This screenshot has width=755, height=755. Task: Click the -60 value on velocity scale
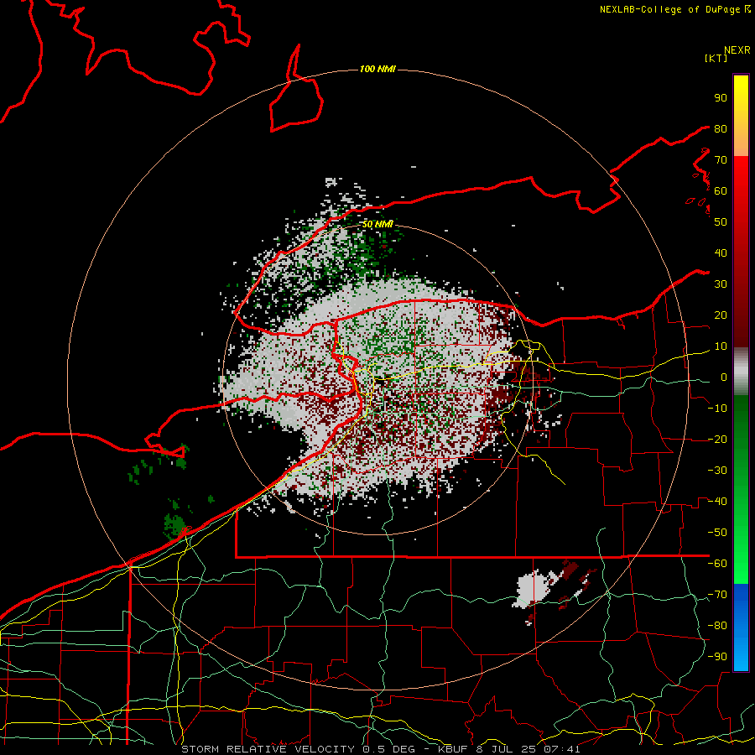click(x=717, y=564)
